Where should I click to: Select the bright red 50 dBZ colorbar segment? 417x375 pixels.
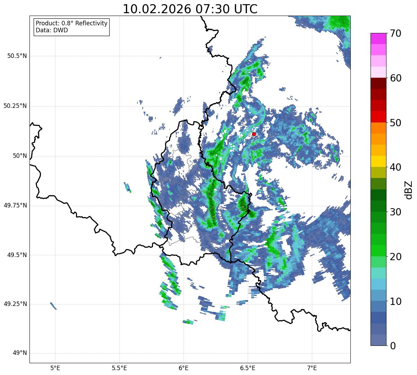click(x=378, y=117)
